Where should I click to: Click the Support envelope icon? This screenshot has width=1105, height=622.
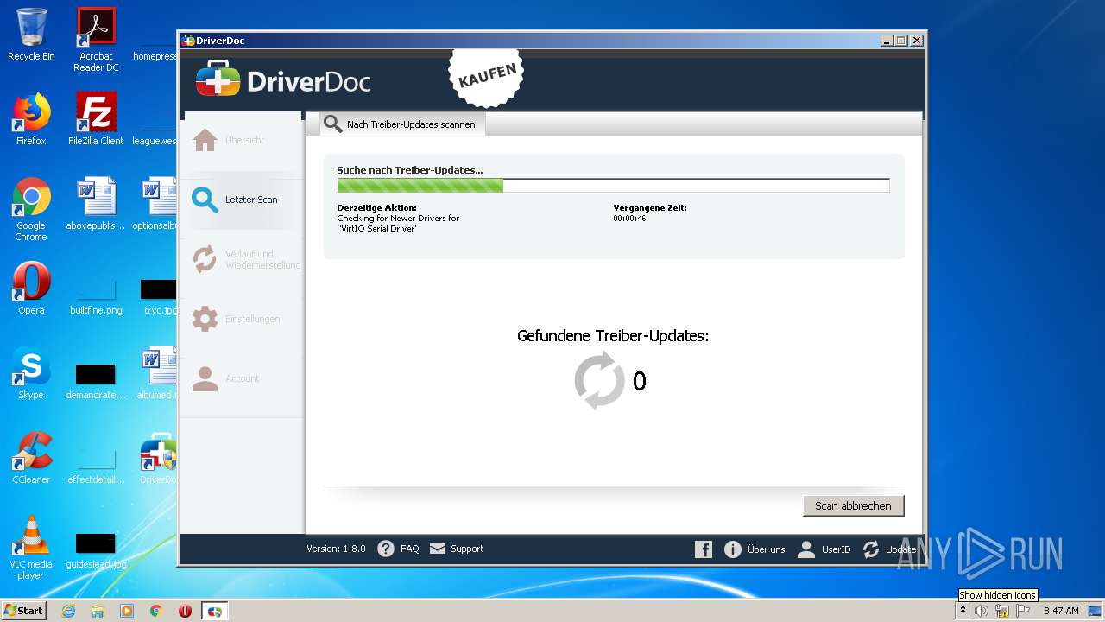coord(438,549)
